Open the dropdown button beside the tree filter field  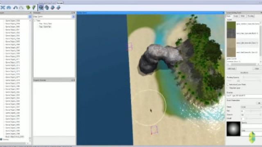(73, 17)
